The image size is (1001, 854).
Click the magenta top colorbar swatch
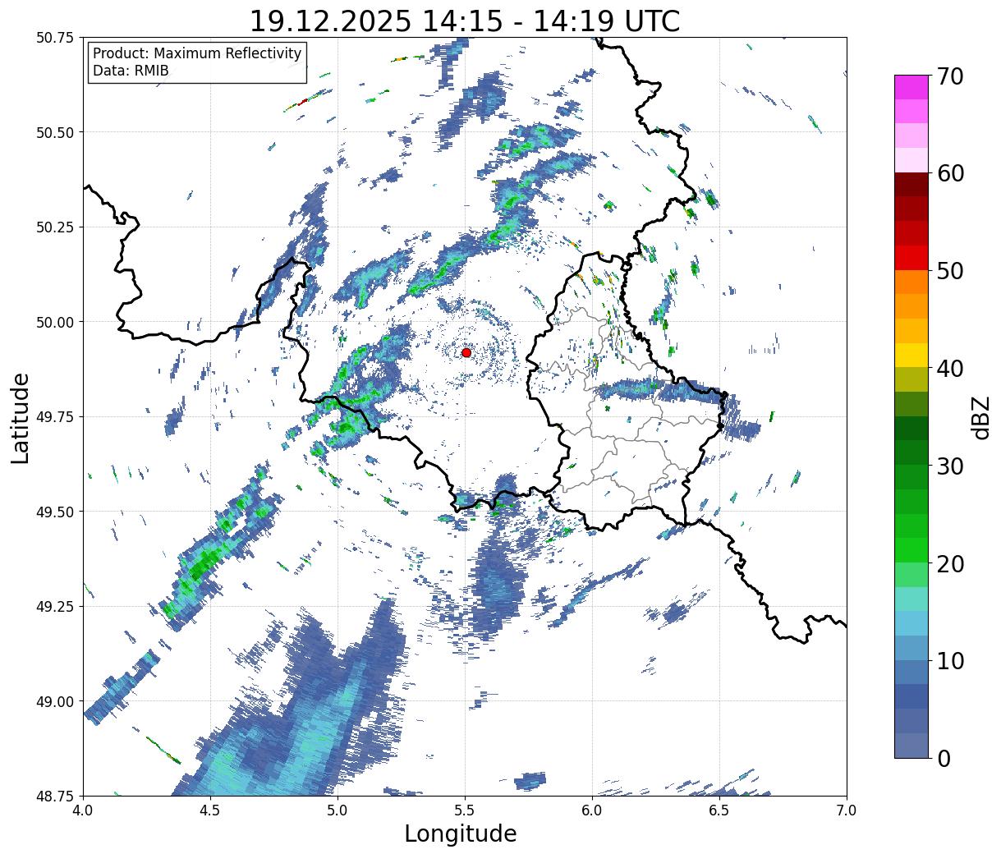click(x=911, y=87)
